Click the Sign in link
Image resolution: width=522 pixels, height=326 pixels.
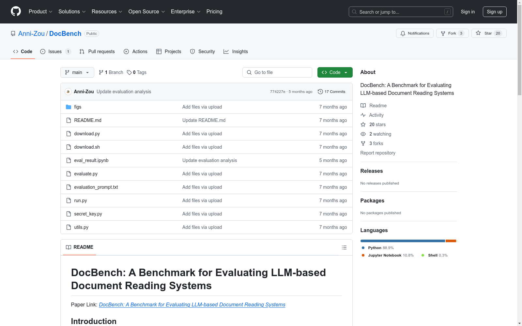coord(468,12)
